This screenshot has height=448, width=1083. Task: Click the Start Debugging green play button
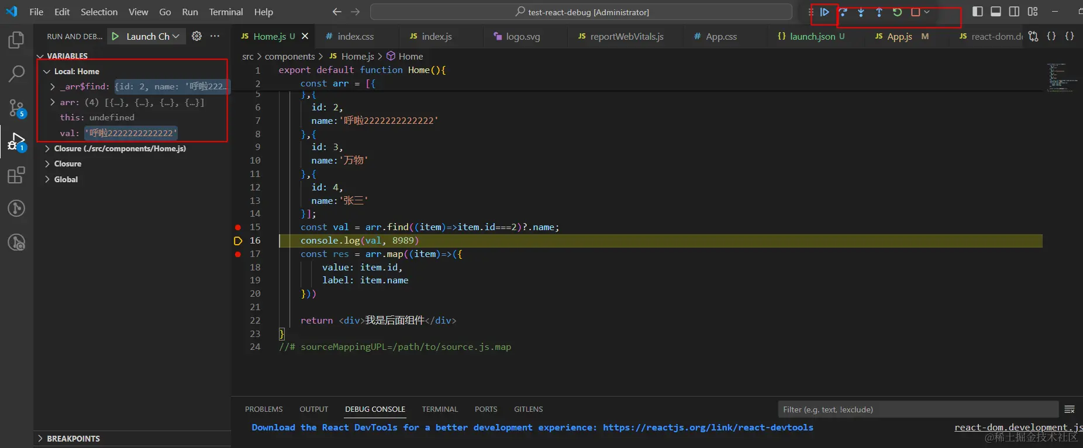pyautogui.click(x=116, y=36)
